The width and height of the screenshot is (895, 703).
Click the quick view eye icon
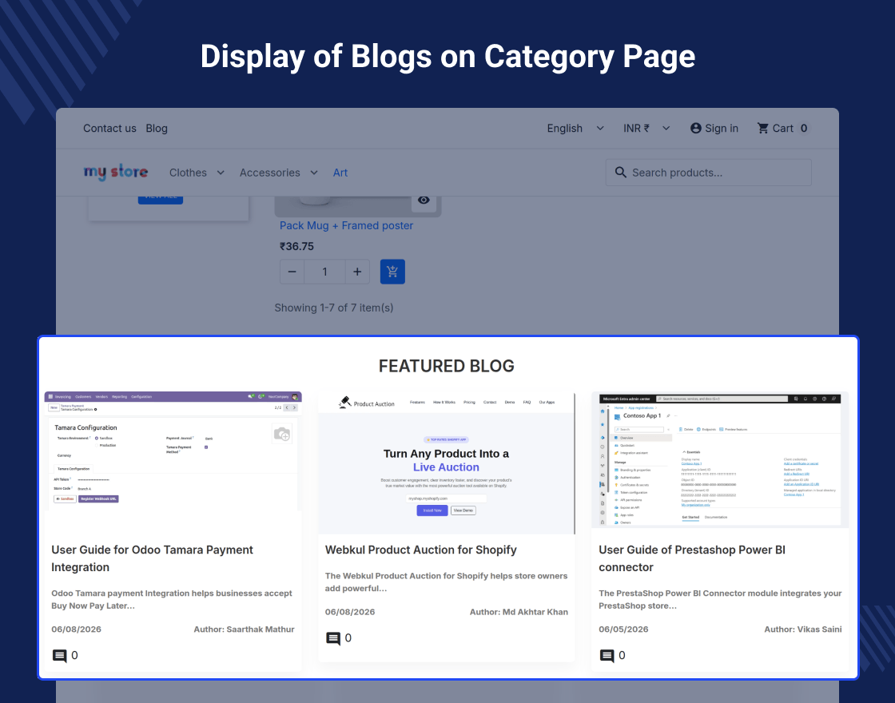pos(424,201)
